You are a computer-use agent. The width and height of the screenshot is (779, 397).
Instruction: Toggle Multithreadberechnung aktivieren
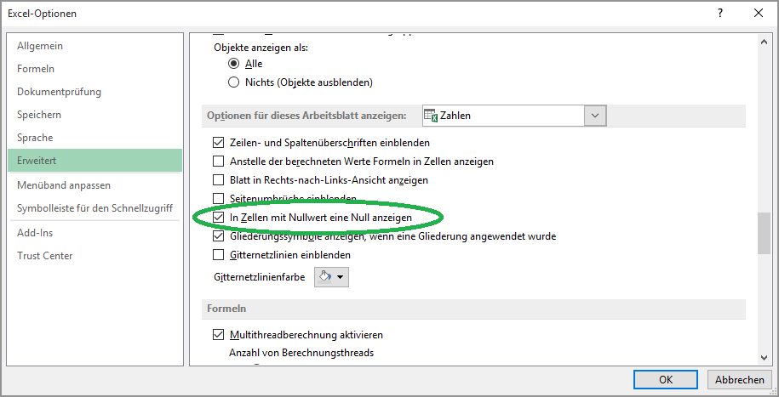218,335
